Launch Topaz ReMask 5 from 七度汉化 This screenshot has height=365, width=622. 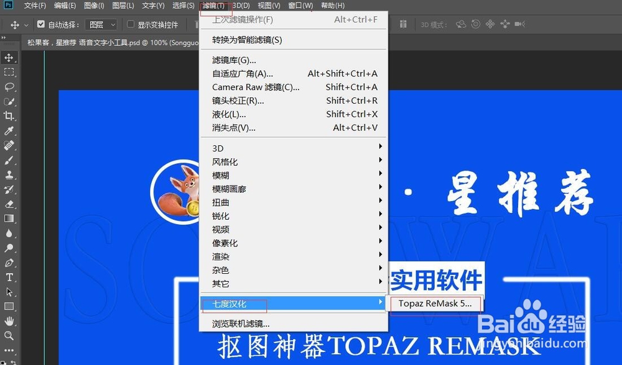(434, 304)
